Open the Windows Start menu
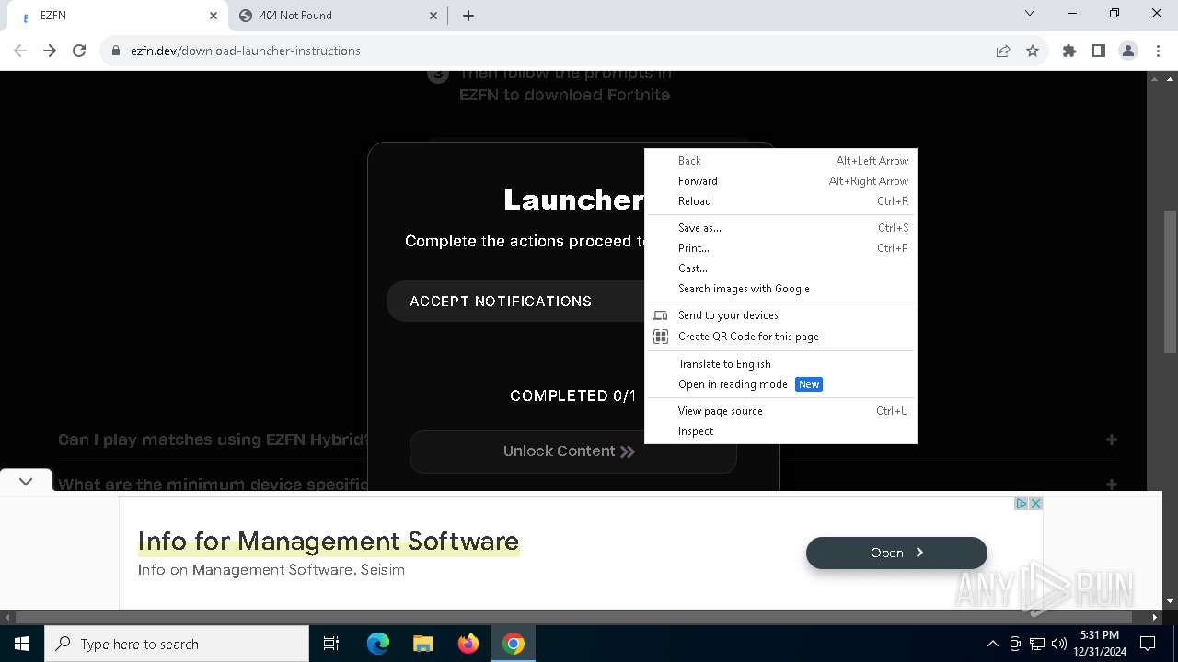 (22, 644)
